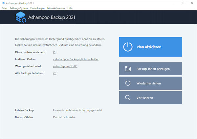Click the magnifying glass verify icon
This screenshot has width=197, height=139.
[128, 98]
